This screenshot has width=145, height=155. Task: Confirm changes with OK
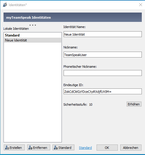(107, 147)
